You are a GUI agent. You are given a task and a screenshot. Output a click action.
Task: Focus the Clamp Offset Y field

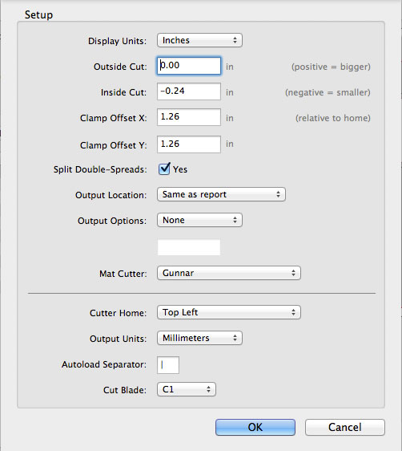pyautogui.click(x=189, y=144)
